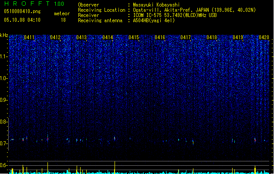Click the 0413 time marker
274x174 pixels.
tap(81, 37)
